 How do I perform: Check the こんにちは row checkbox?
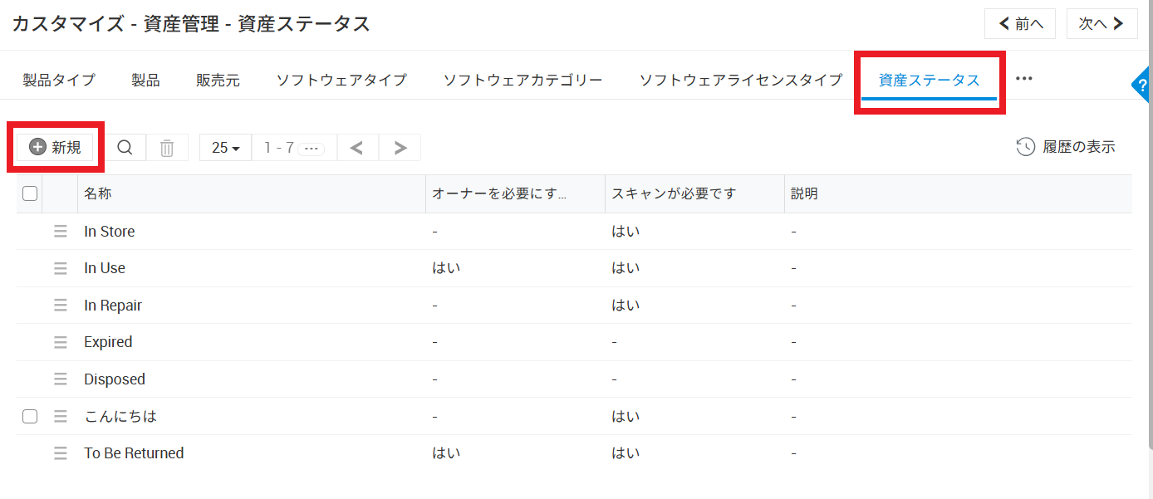click(x=30, y=417)
